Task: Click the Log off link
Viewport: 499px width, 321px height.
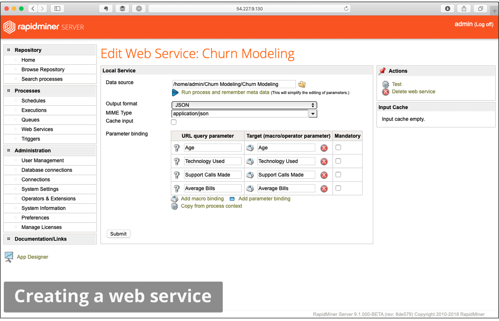Action: click(484, 24)
